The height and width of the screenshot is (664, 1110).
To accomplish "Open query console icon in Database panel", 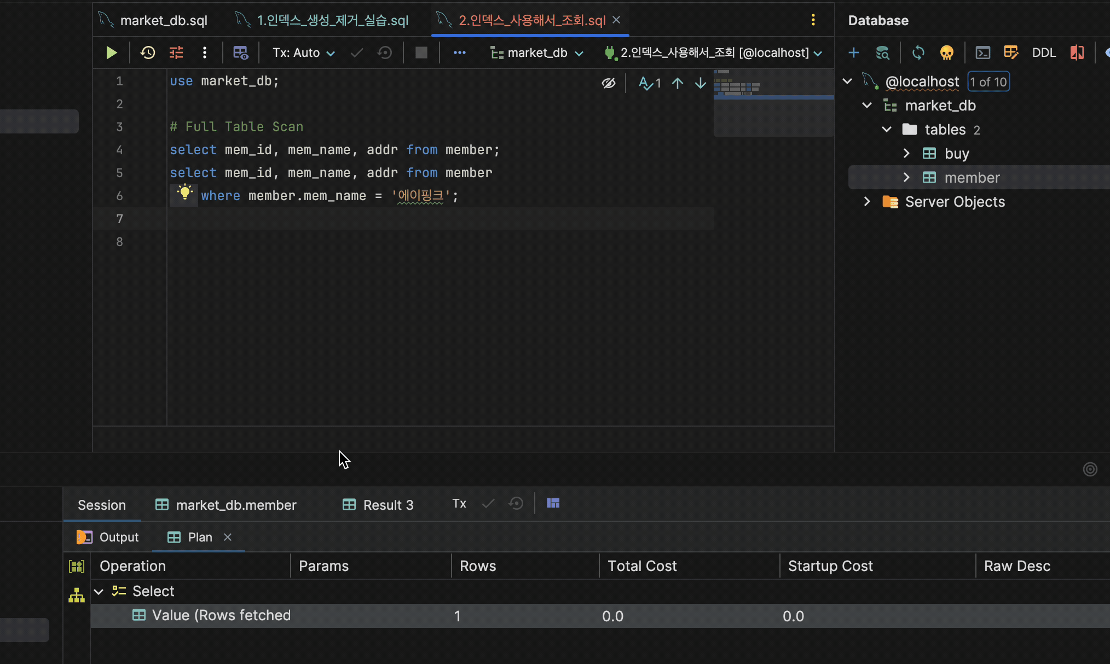I will click(982, 53).
